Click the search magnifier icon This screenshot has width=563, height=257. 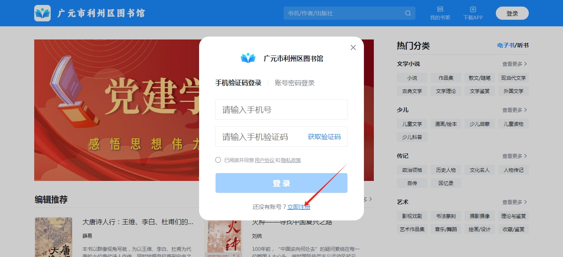408,13
